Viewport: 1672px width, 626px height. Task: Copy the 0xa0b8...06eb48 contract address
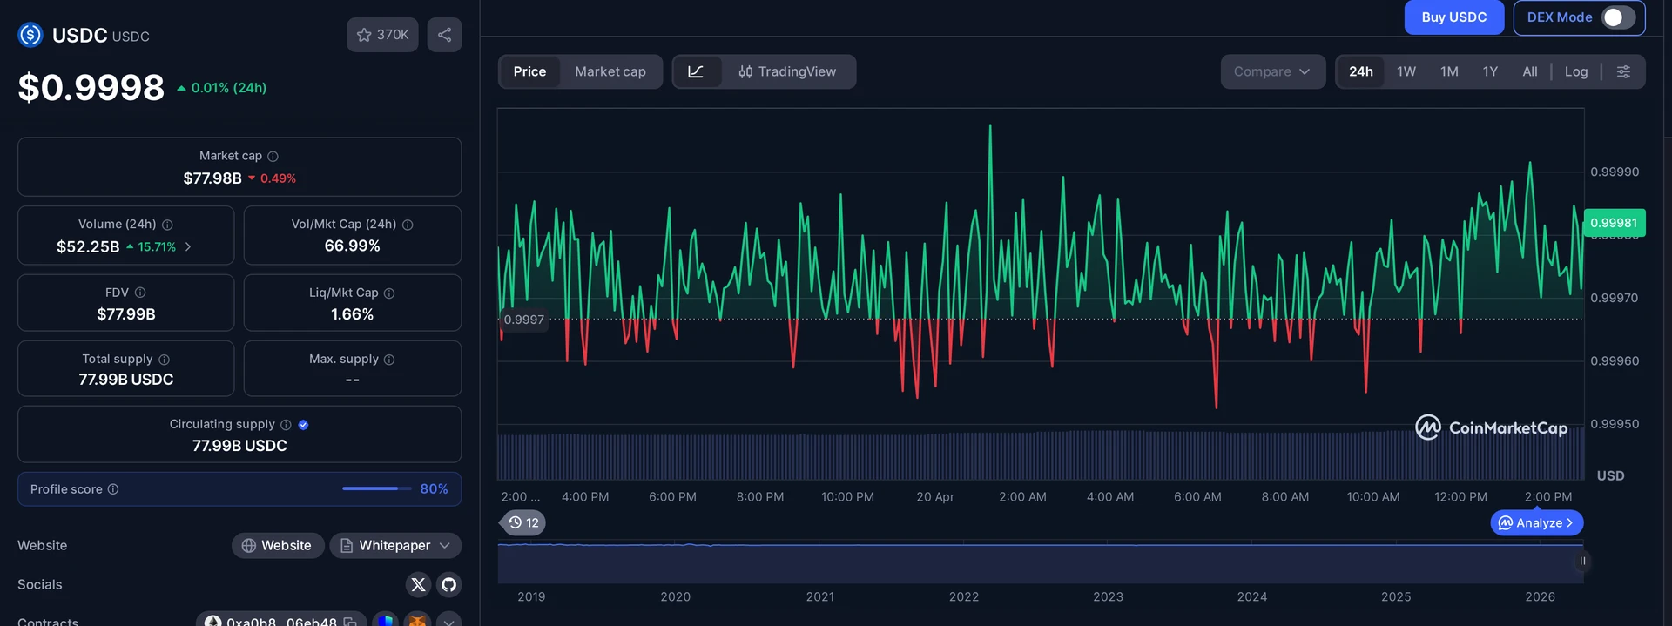350,622
